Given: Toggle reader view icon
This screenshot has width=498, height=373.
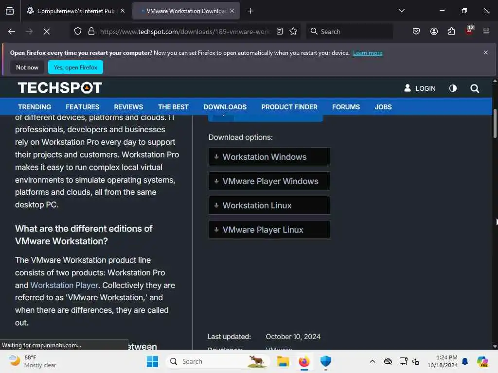Looking at the screenshot, I should [280, 32].
